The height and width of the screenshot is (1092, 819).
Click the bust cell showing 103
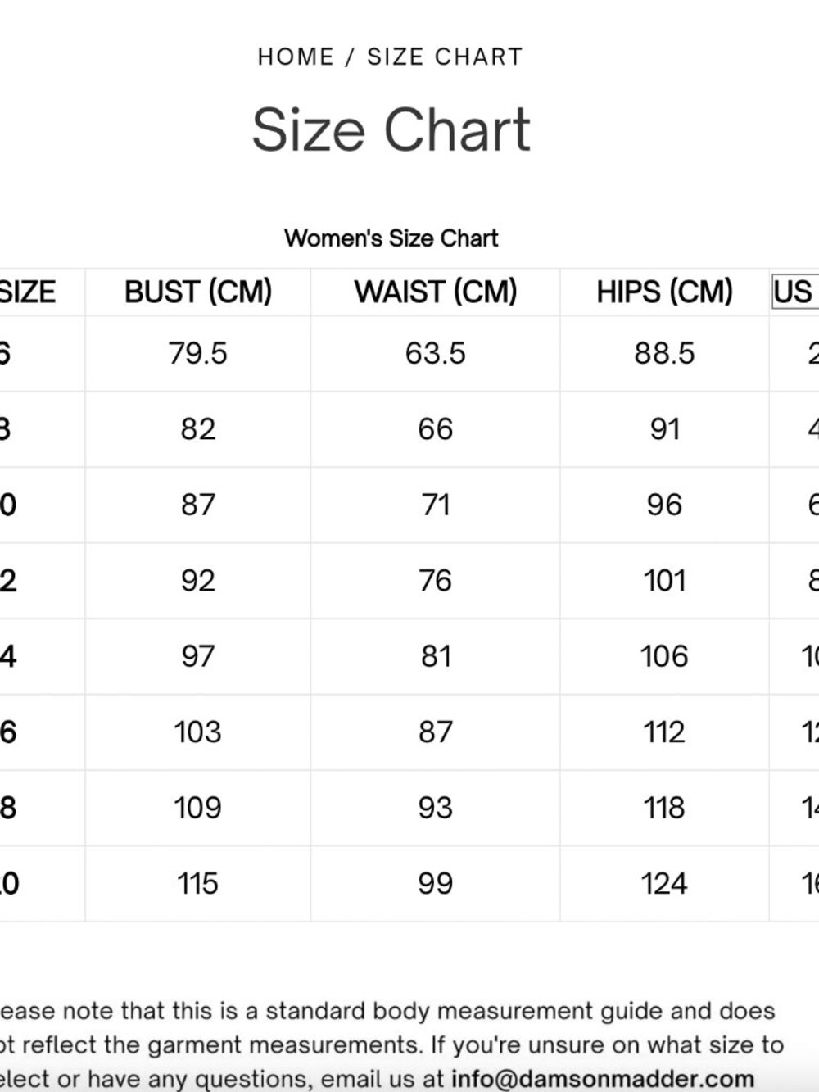pos(198,732)
